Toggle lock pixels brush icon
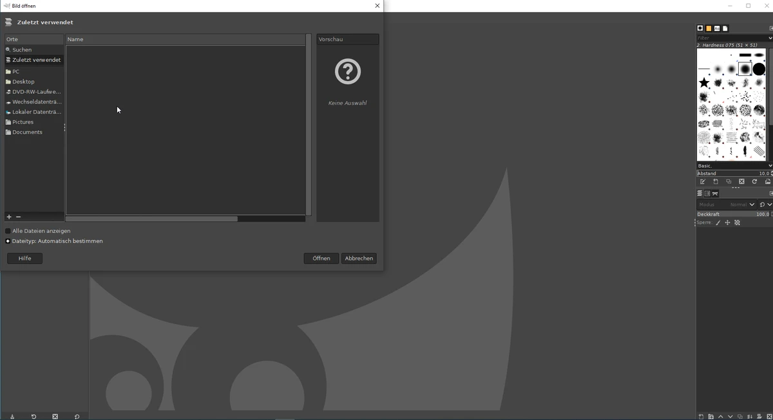 (x=718, y=223)
